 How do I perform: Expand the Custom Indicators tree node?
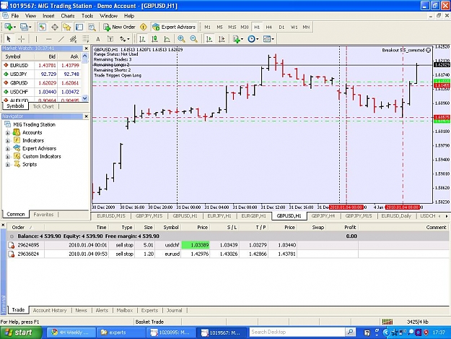pos(8,157)
